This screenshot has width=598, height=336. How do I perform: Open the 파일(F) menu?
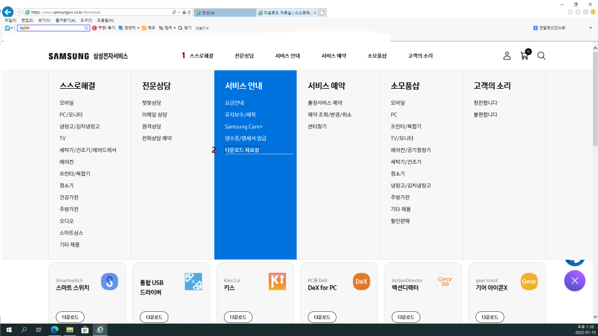11,20
